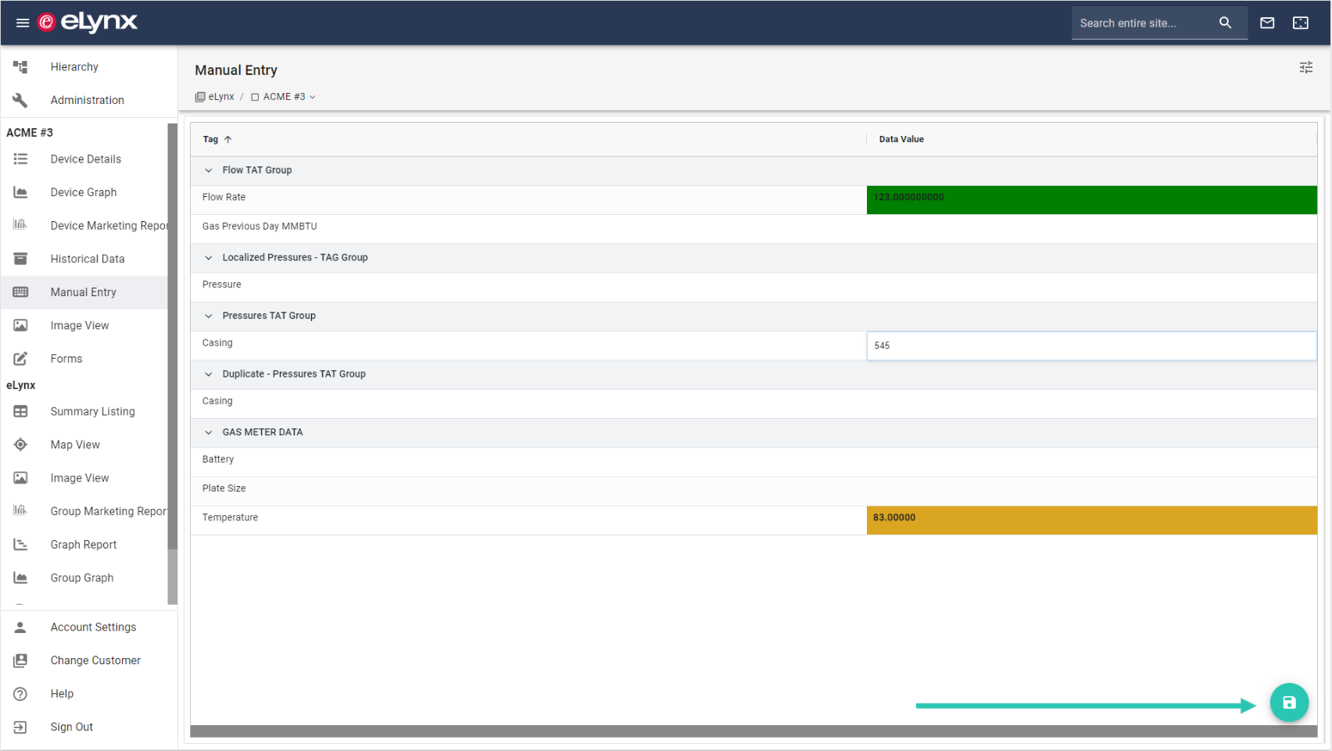The width and height of the screenshot is (1332, 751).
Task: Click the amber Temperature value cell
Action: [1091, 520]
